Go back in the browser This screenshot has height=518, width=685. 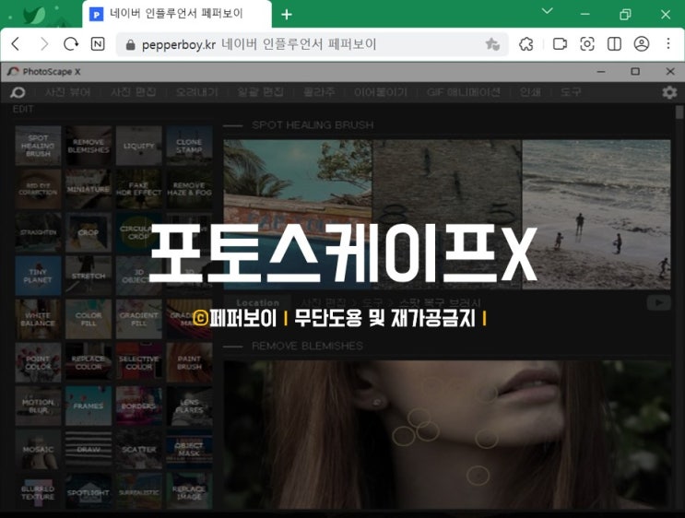16,43
